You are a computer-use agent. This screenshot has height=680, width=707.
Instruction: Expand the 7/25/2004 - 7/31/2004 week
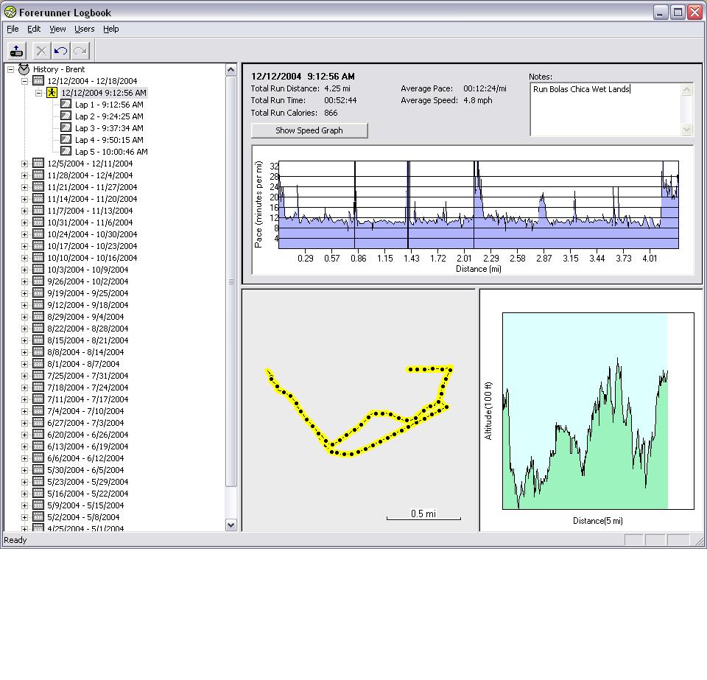point(25,376)
